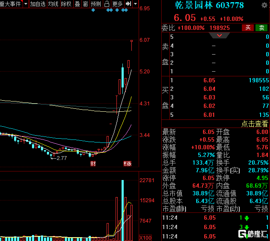Open the 更多 more options menu
This screenshot has width=270, height=241.
pyautogui.click(x=117, y=4)
